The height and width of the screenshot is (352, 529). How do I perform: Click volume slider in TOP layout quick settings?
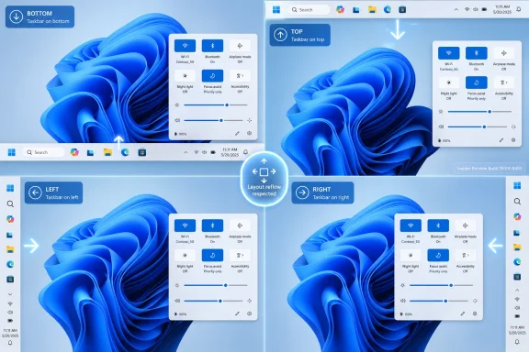coord(477,127)
